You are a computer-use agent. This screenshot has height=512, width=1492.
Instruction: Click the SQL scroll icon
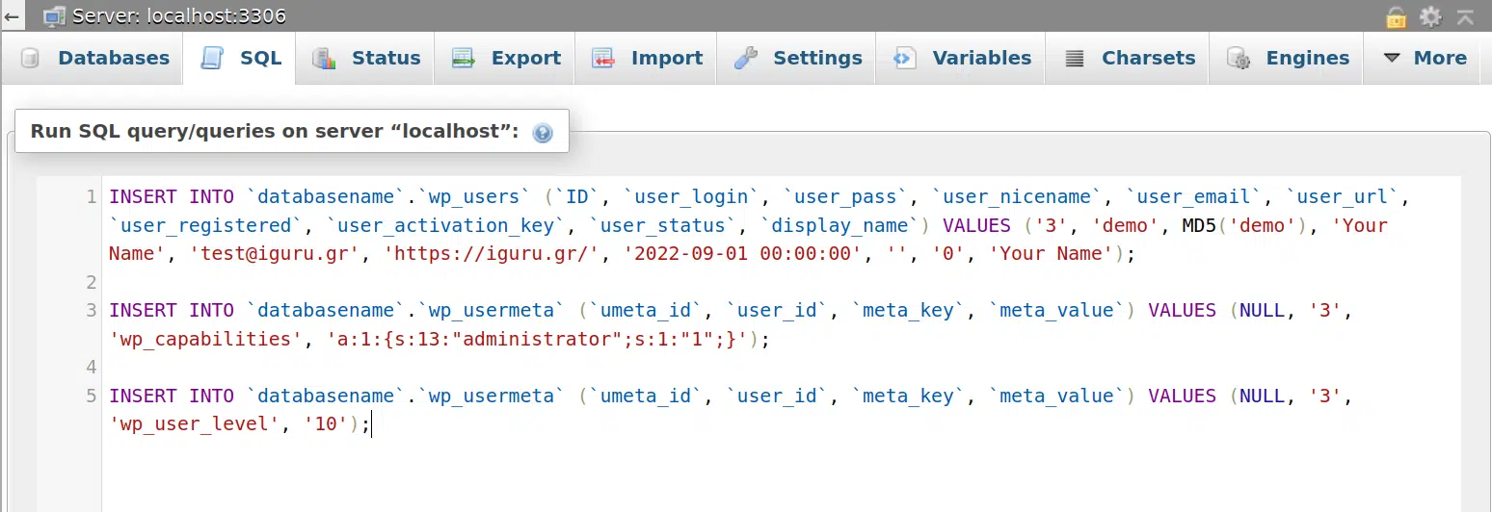pyautogui.click(x=211, y=58)
